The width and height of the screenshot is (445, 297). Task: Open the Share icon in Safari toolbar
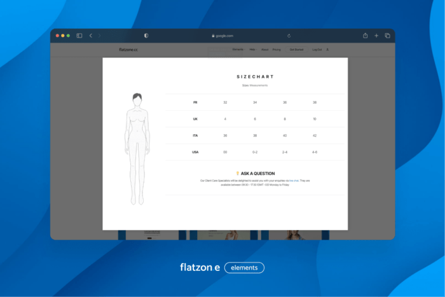coord(365,36)
